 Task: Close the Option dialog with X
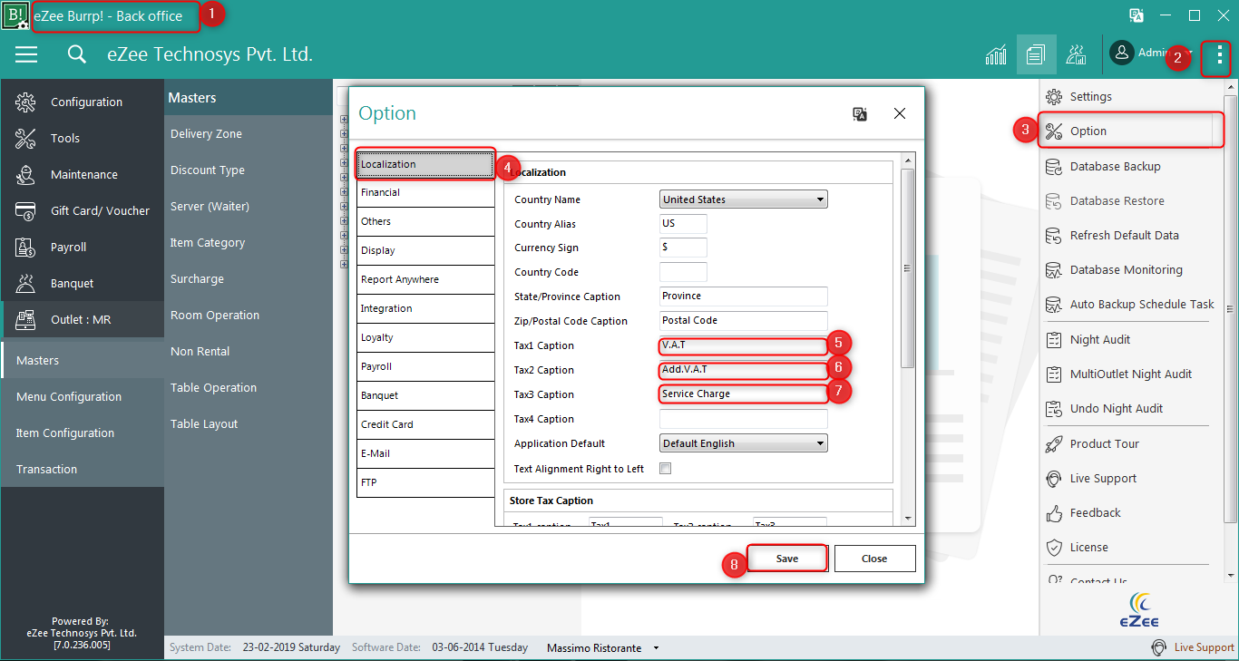pyautogui.click(x=900, y=113)
